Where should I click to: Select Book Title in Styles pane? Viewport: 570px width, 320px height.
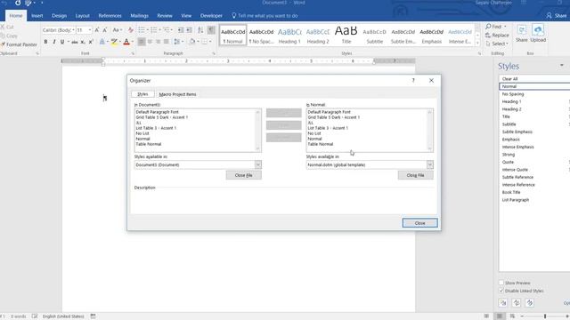tap(511, 192)
